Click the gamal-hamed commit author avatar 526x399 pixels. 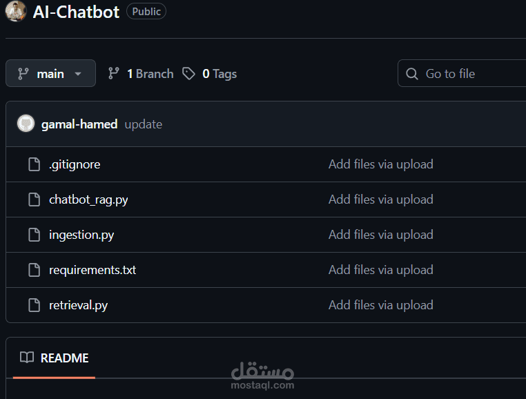[x=26, y=124]
